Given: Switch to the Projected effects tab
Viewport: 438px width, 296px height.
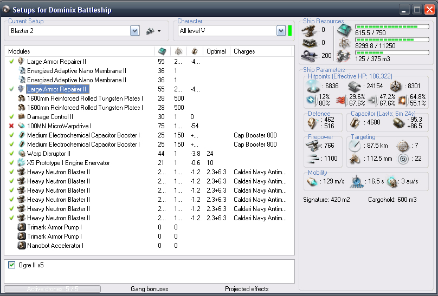Looking at the screenshot, I should point(247,289).
